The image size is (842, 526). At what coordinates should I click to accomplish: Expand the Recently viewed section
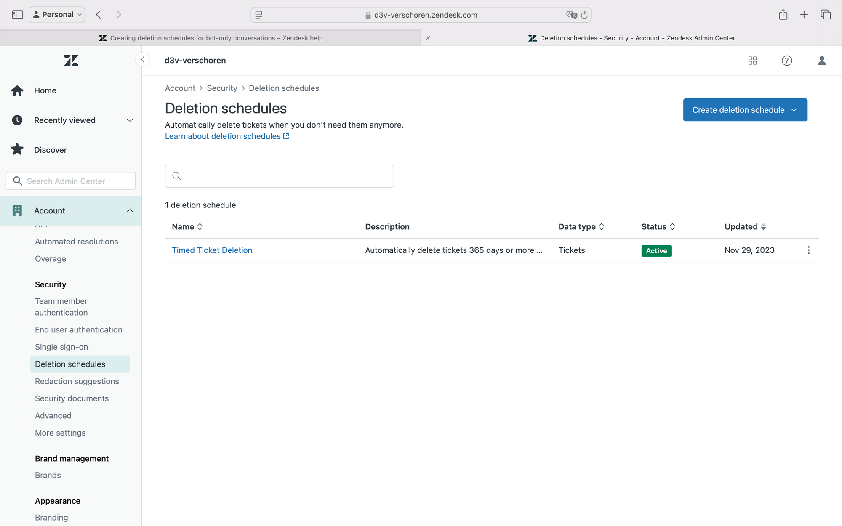click(130, 120)
